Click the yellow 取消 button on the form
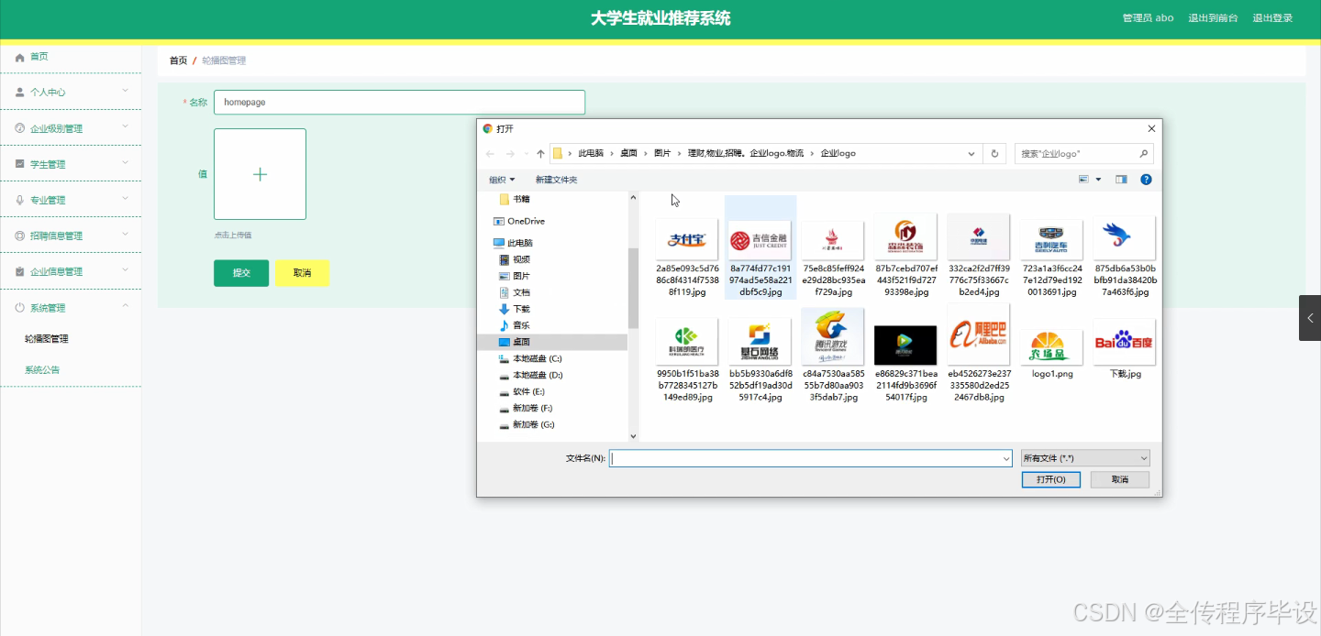 click(x=302, y=273)
